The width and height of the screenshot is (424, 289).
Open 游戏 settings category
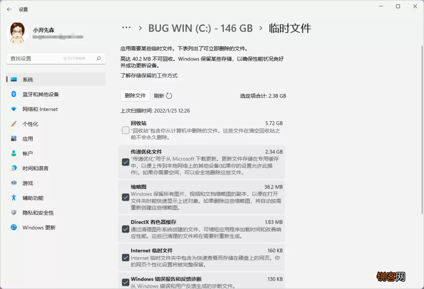[x=56, y=183]
